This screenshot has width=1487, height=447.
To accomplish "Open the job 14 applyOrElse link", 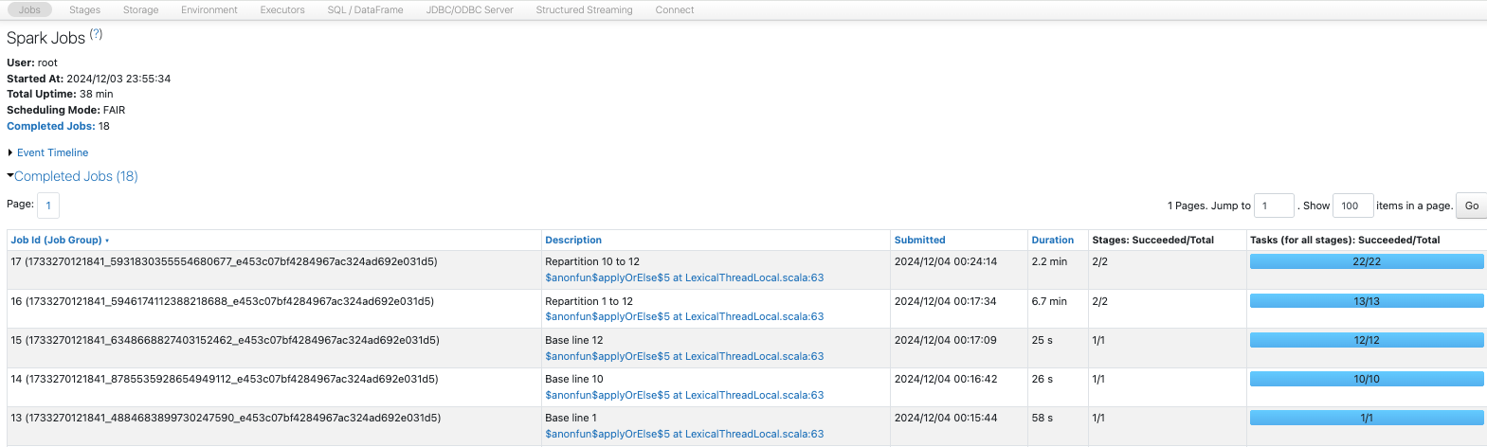I will click(684, 395).
